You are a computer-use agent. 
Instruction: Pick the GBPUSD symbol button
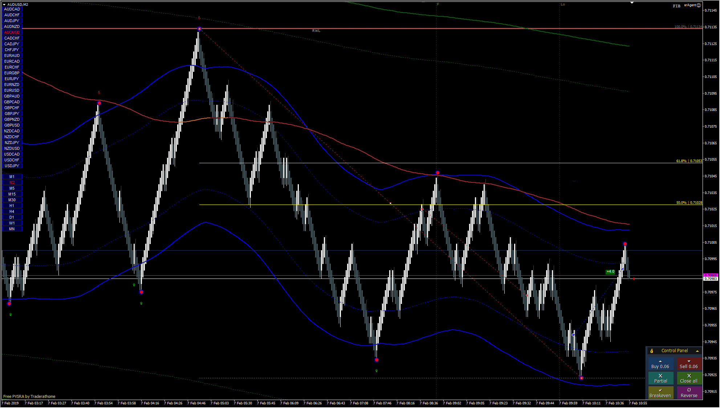(x=12, y=125)
